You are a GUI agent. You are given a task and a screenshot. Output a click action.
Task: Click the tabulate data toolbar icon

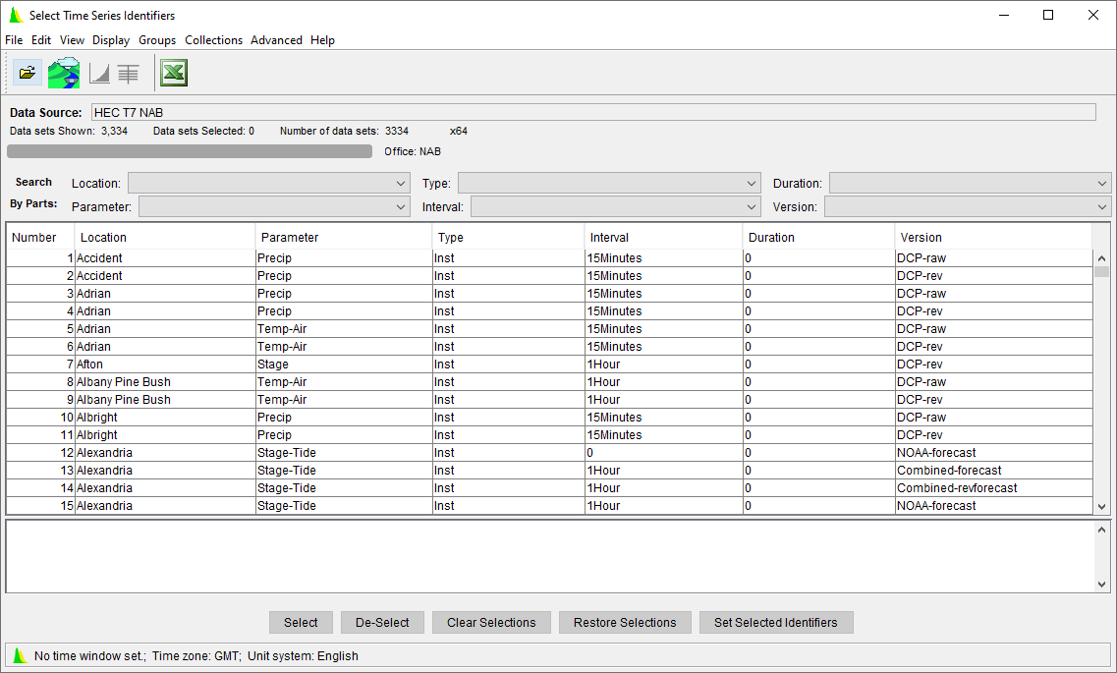(129, 74)
